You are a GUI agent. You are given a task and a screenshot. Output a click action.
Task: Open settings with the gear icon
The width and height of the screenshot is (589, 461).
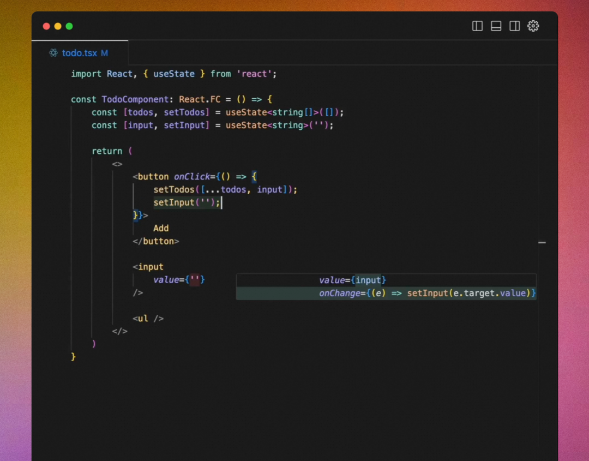point(533,26)
